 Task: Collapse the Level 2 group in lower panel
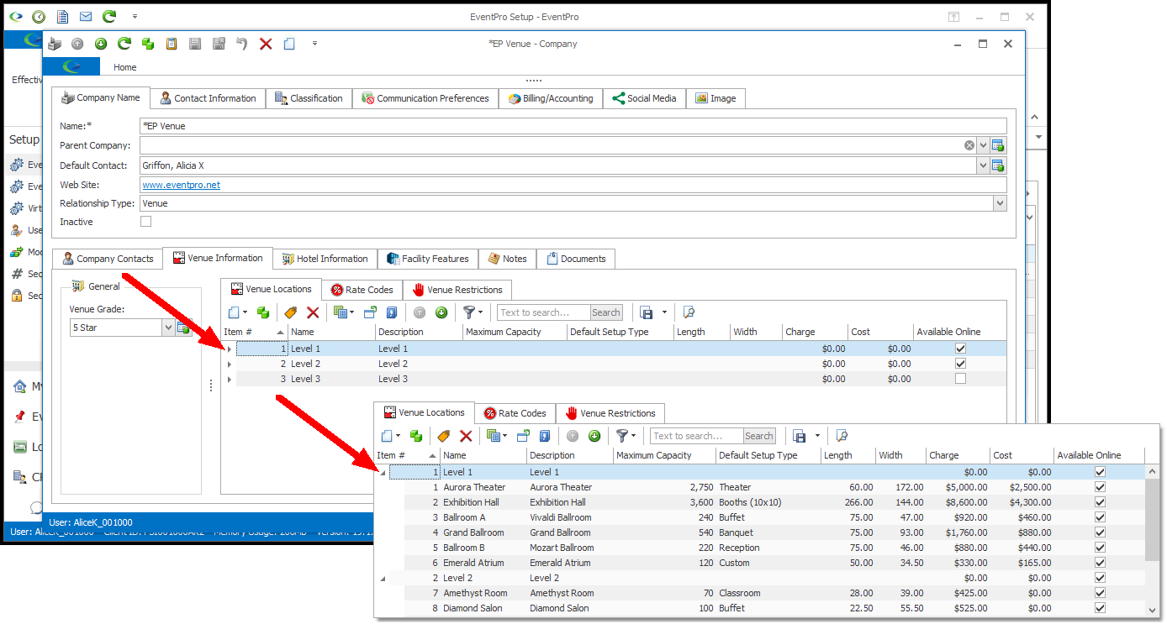[383, 579]
